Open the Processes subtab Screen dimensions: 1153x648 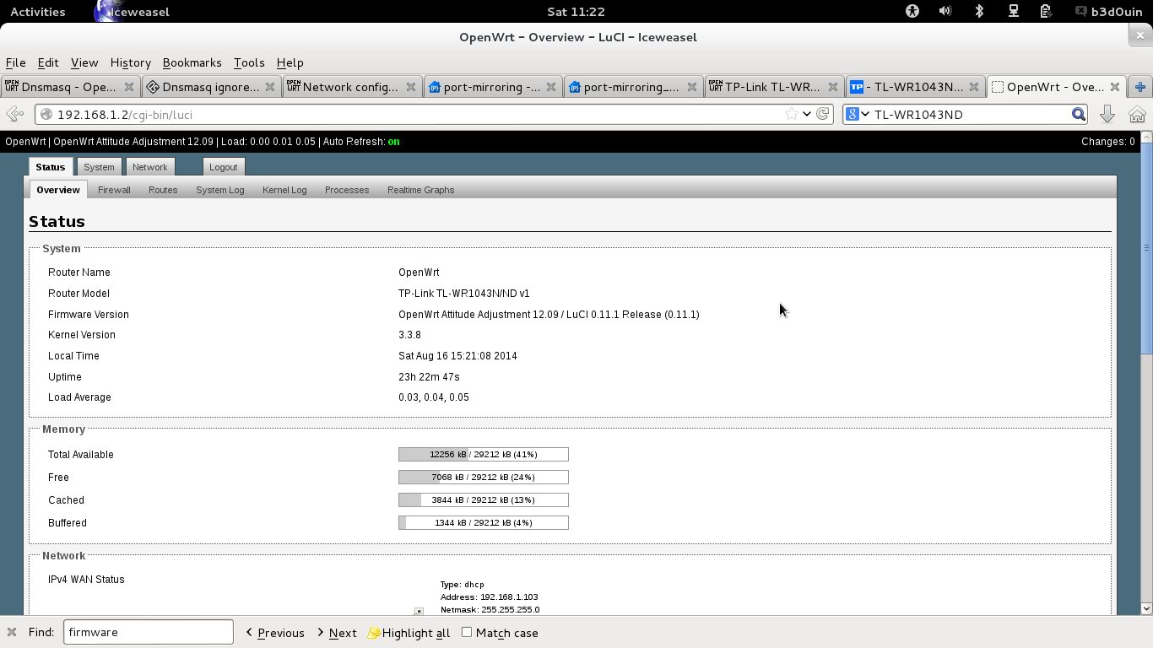click(347, 190)
